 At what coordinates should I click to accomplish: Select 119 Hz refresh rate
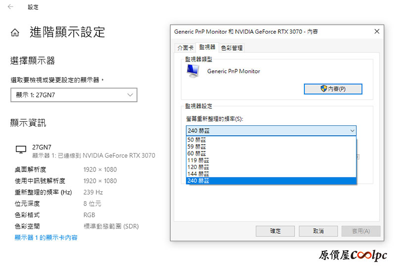pyautogui.click(x=271, y=161)
